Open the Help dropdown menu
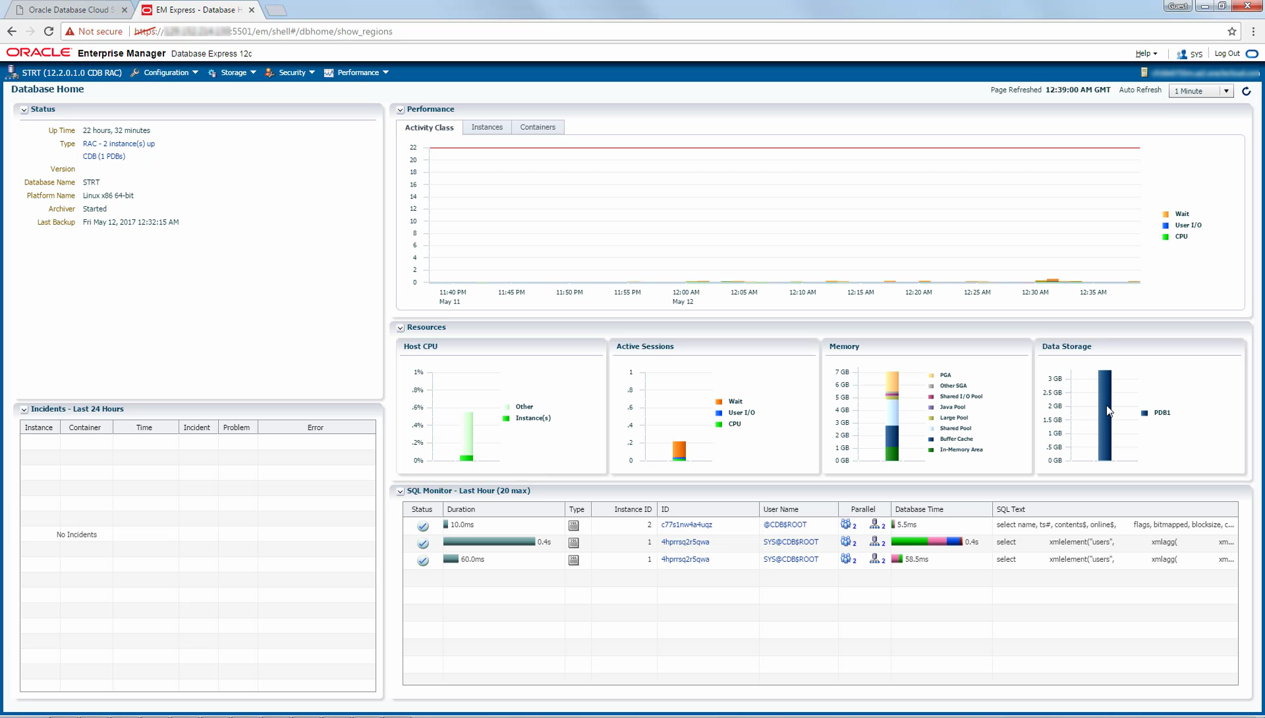The width and height of the screenshot is (1265, 718). [x=1146, y=53]
